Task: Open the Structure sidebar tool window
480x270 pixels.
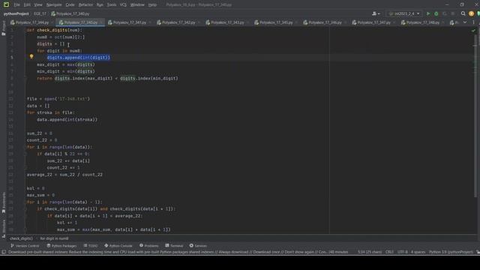Action: point(4,228)
